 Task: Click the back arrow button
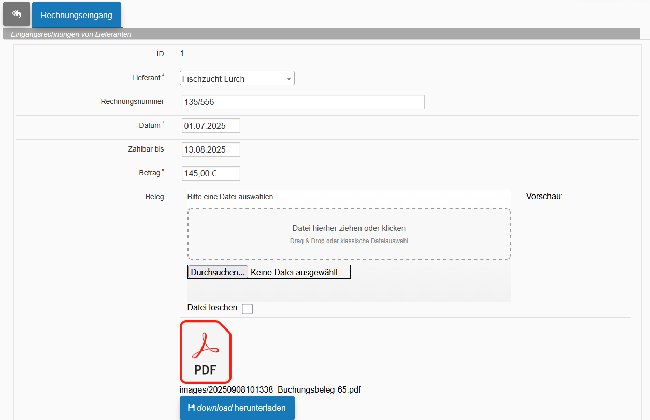[17, 14]
